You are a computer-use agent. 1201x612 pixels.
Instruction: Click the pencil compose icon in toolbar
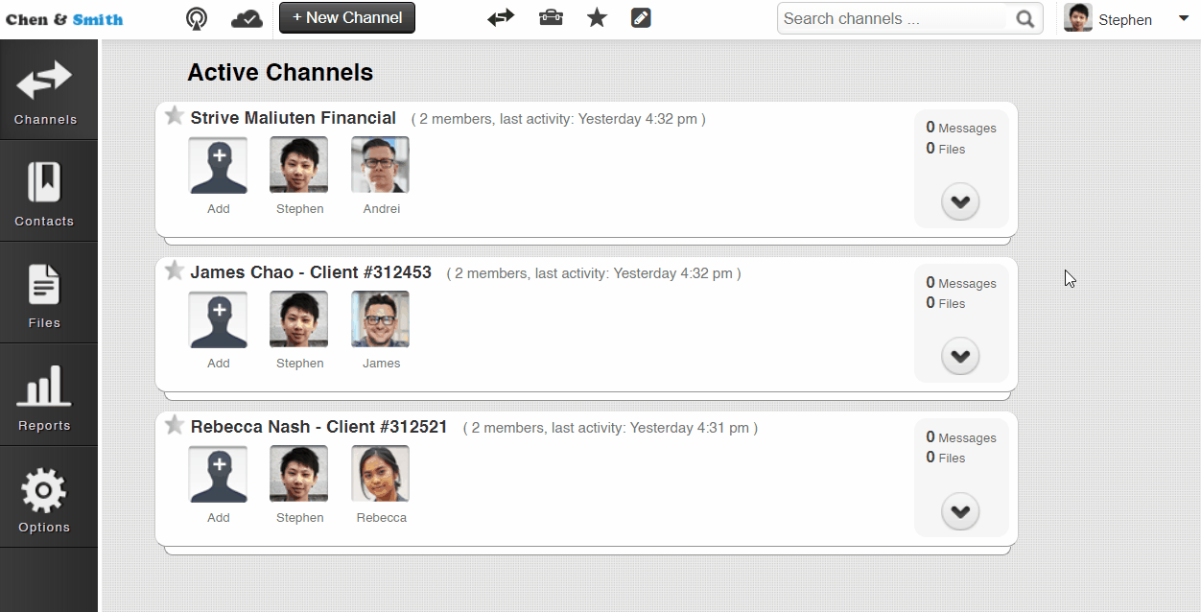[x=641, y=18]
